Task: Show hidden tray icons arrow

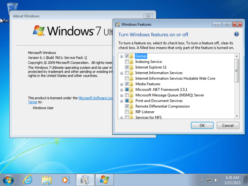Action: pos(201,180)
